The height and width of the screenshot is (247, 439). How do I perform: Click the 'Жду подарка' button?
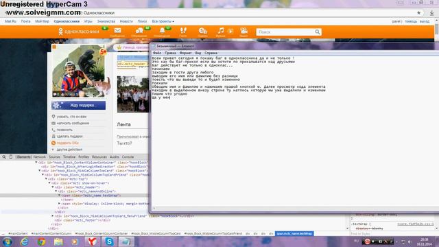point(79,105)
